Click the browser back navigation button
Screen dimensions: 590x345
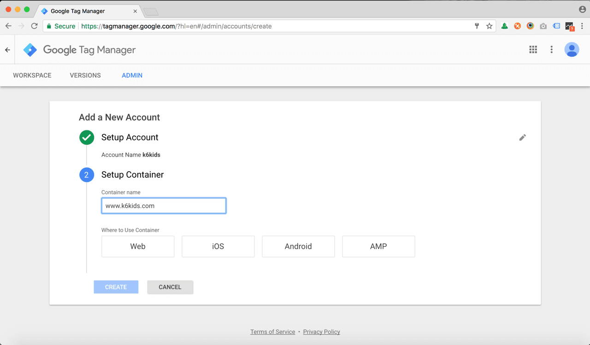click(8, 26)
